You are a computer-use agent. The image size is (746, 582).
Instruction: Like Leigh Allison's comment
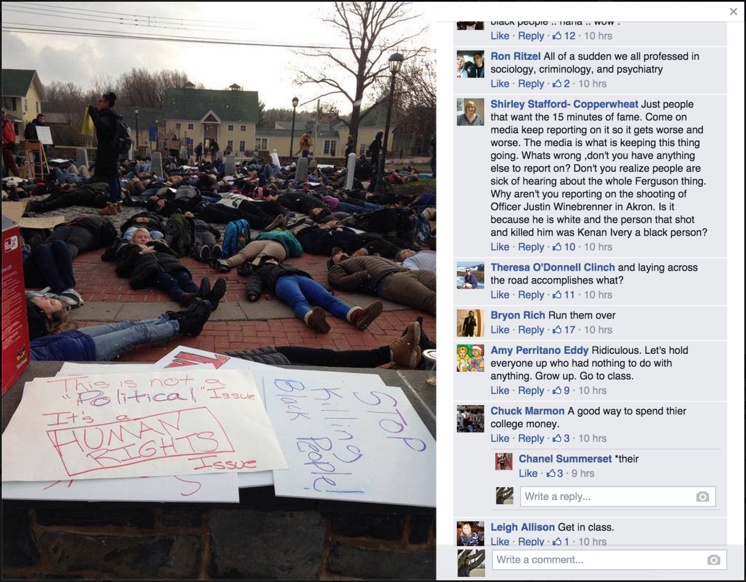coord(500,541)
